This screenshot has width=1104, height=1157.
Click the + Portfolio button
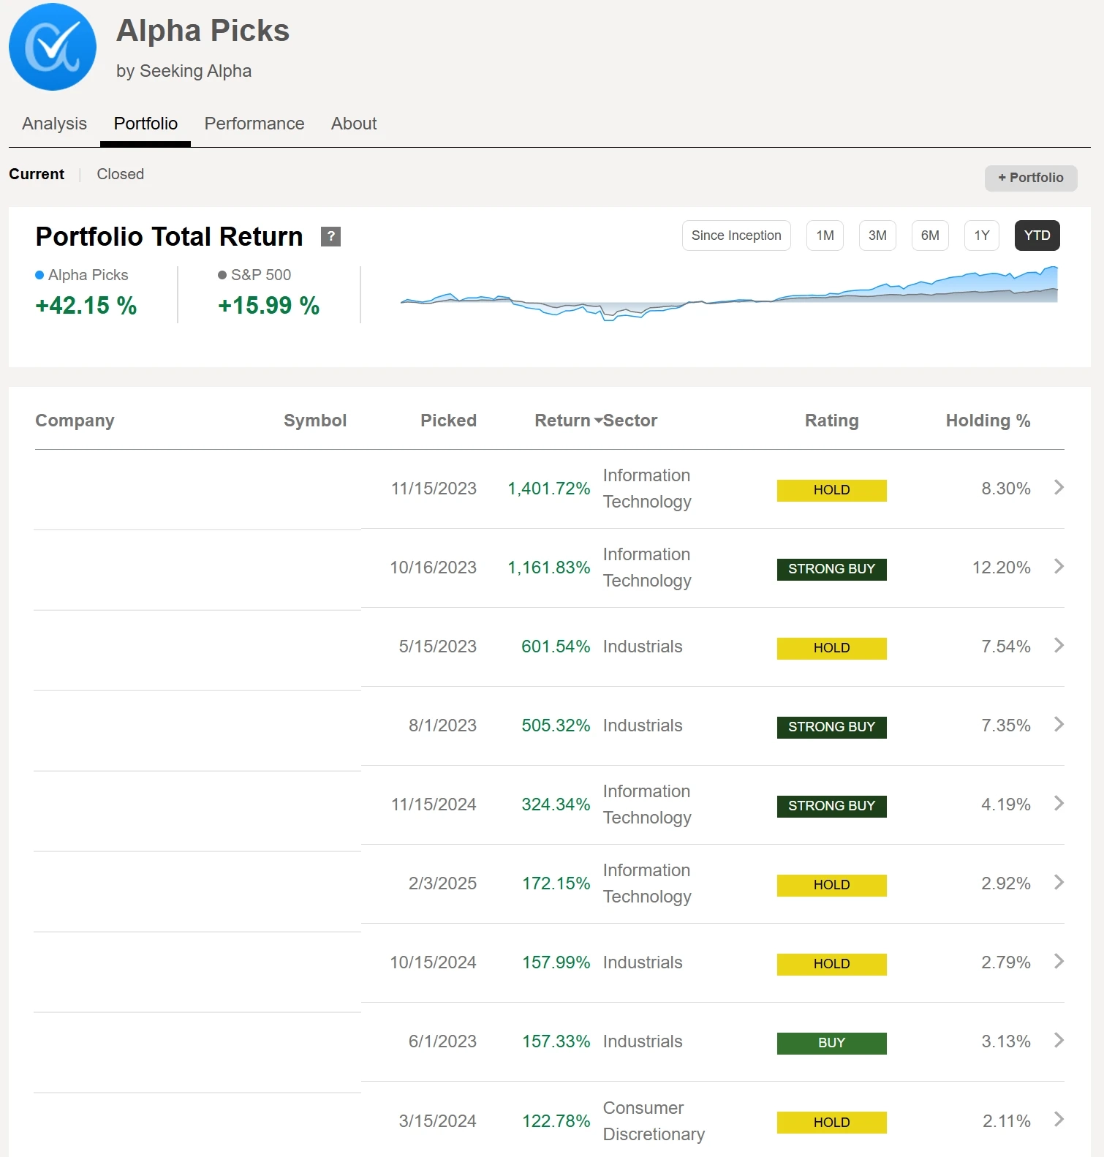(x=1030, y=178)
